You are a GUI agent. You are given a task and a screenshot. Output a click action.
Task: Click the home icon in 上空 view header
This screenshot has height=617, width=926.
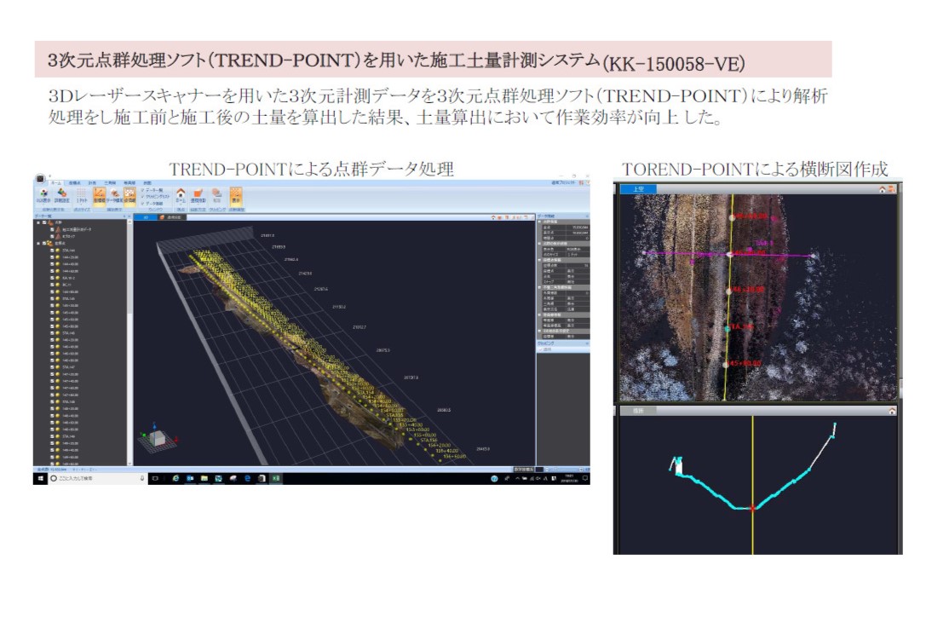click(x=883, y=189)
